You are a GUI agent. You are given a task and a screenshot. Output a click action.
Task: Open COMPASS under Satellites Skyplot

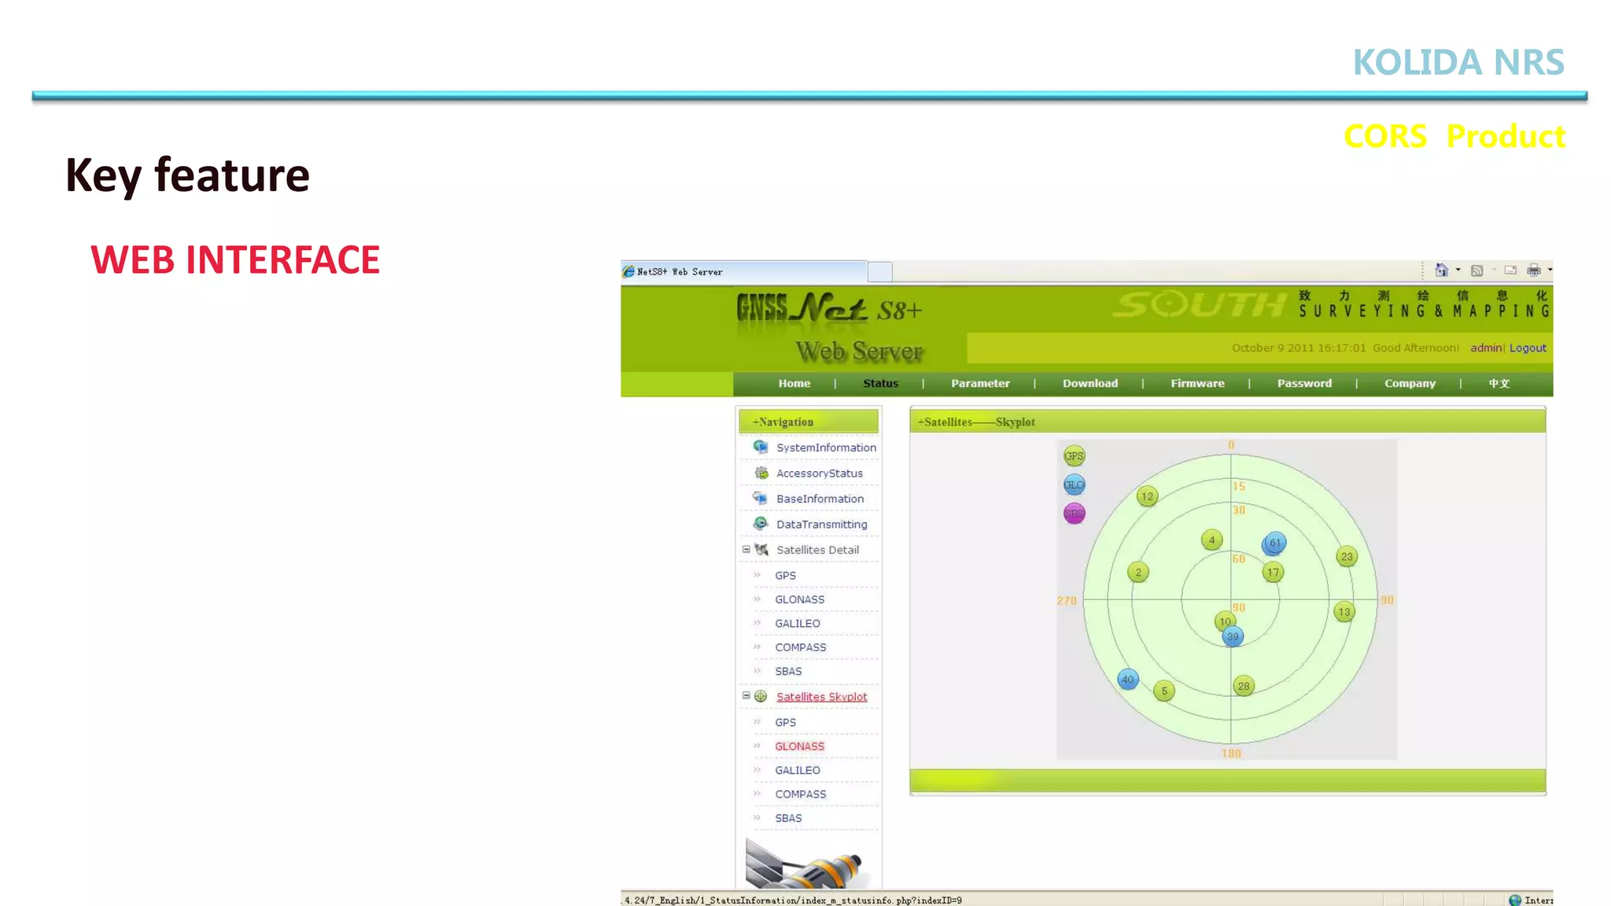800,794
